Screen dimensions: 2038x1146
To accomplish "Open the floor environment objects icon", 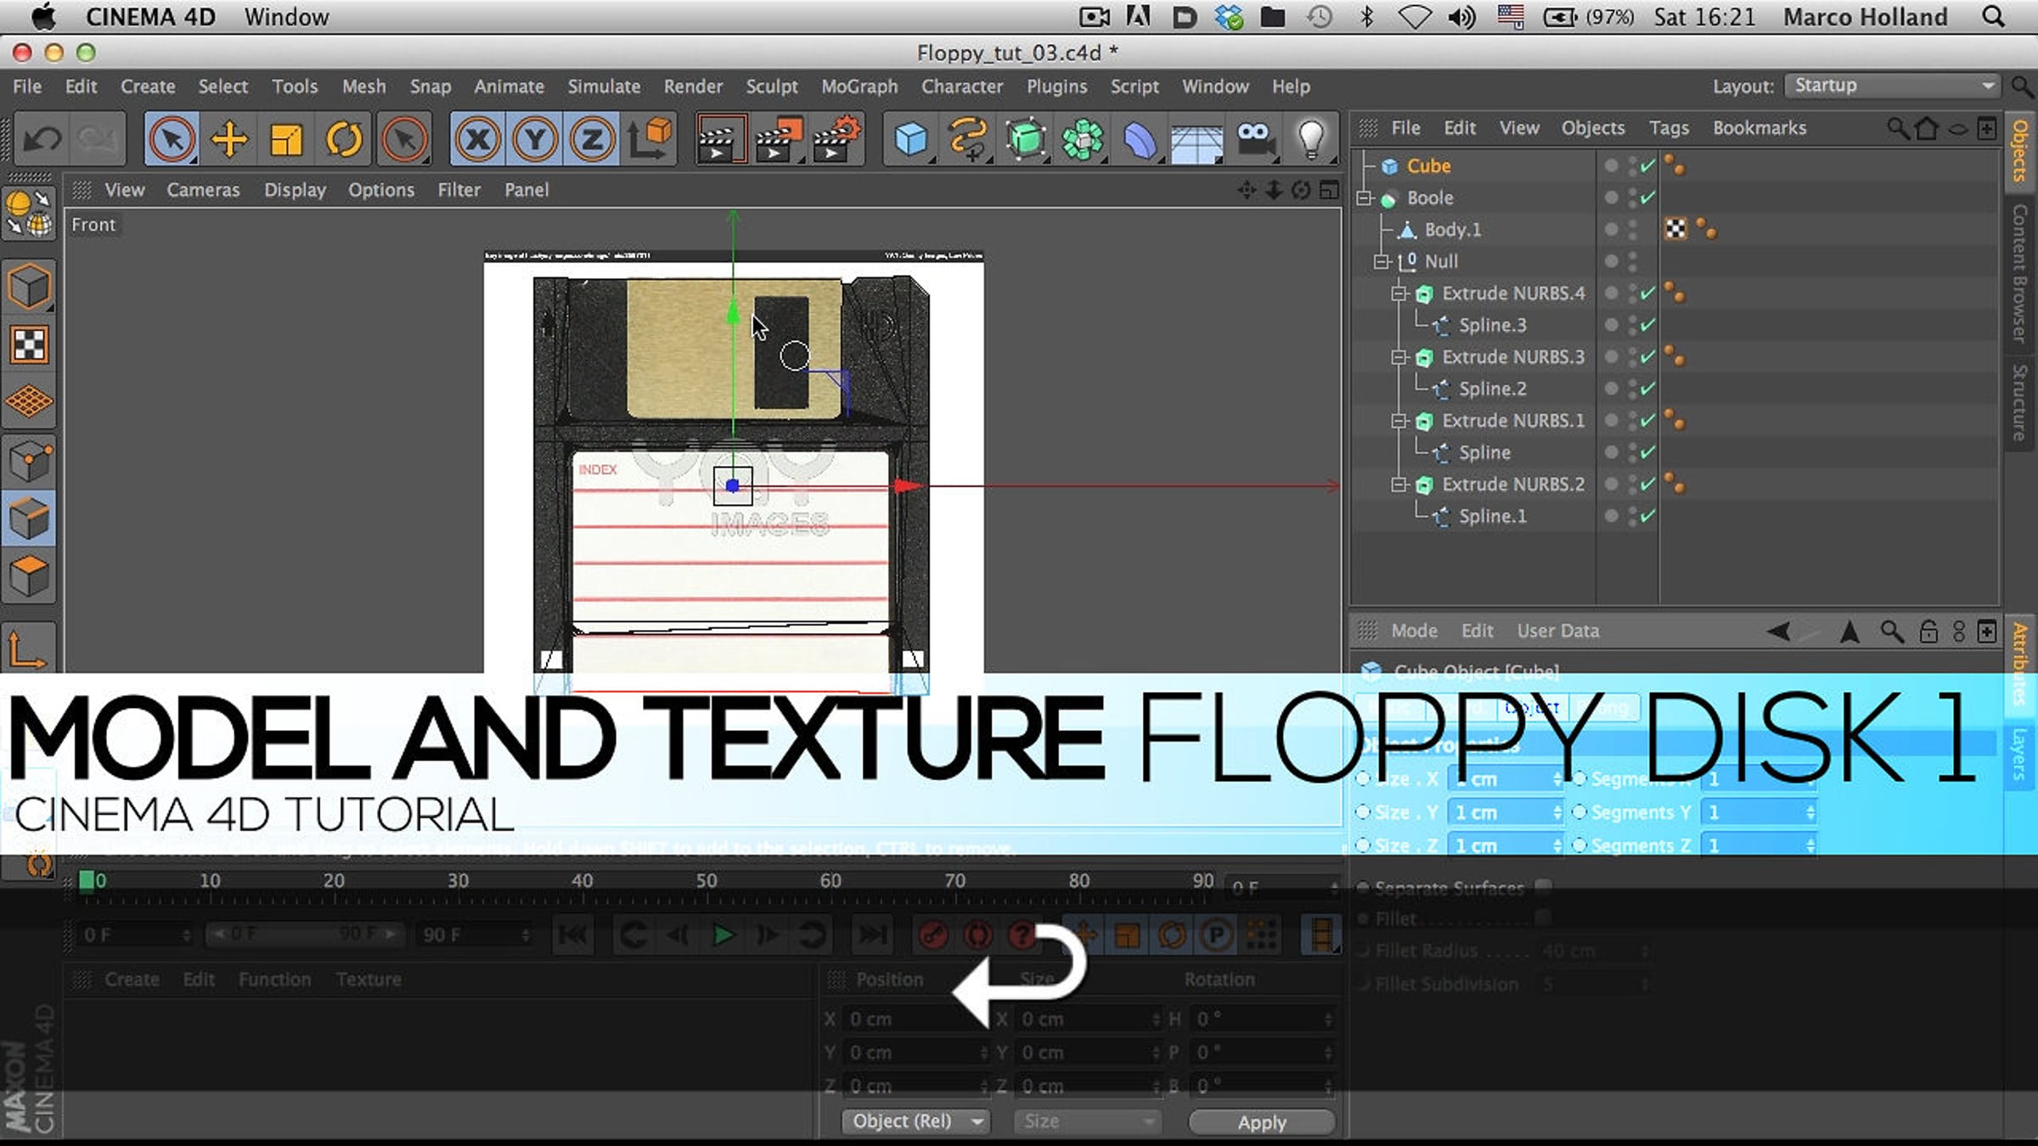I will click(x=1197, y=138).
